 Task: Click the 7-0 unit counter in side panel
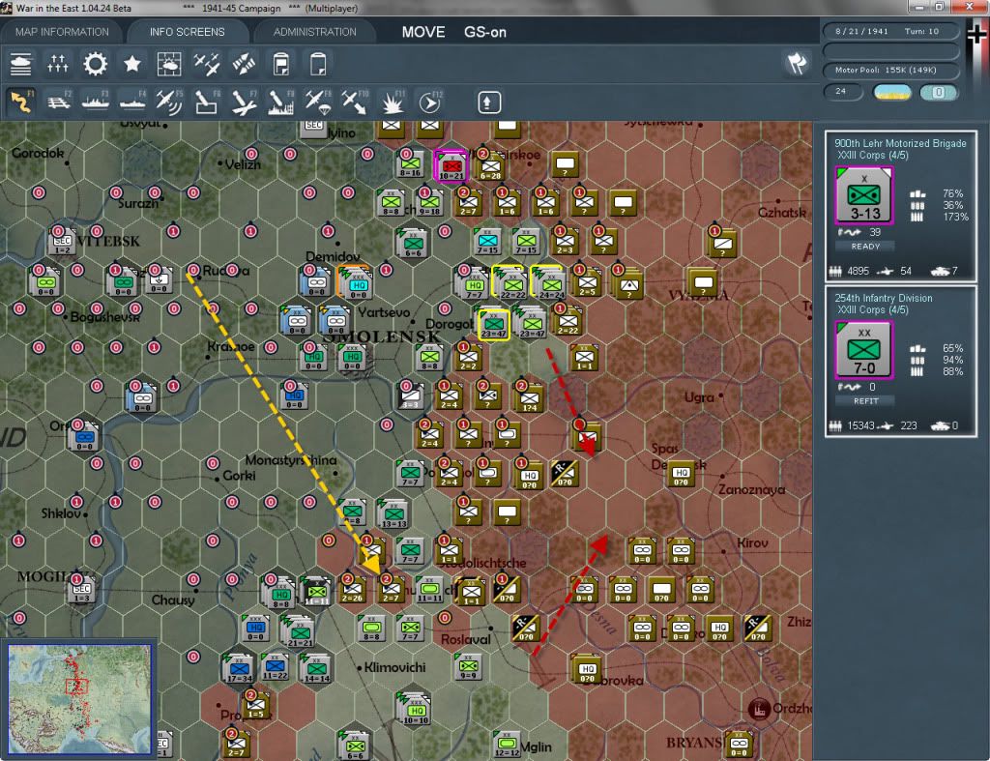864,350
